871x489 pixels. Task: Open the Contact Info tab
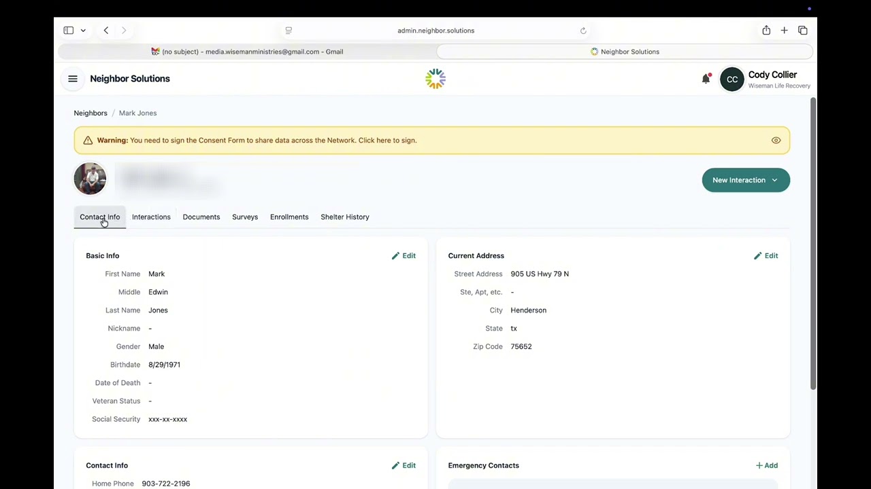[x=99, y=217]
